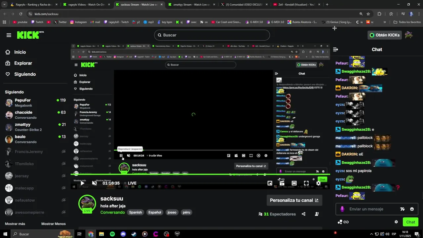Click the clip creation icon in player
Viewport: 423px width, 238px height.
[282, 183]
